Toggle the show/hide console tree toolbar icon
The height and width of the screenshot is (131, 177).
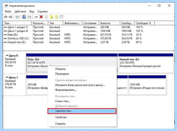[17, 17]
